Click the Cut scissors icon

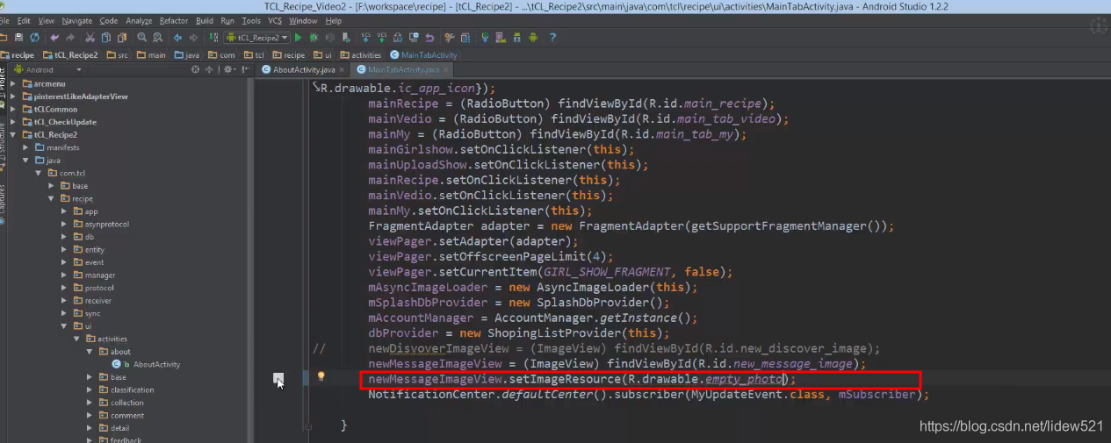90,38
